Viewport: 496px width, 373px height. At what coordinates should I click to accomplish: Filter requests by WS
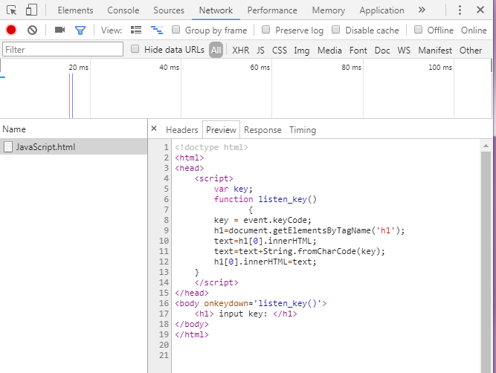(404, 51)
